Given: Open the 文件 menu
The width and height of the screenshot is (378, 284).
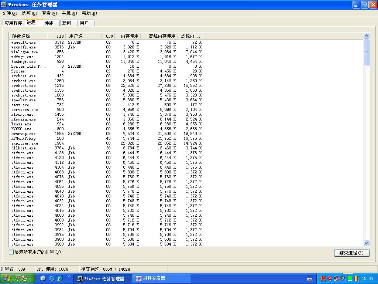Looking at the screenshot, I should click(9, 13).
